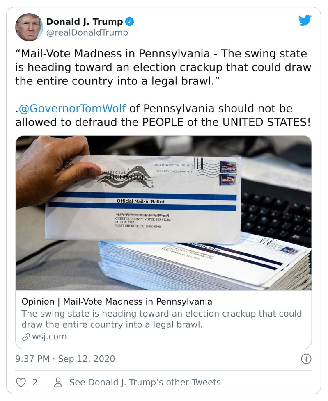The height and width of the screenshot is (401, 328).
Task: Click the Donald J. Trump display name
Action: click(x=85, y=21)
